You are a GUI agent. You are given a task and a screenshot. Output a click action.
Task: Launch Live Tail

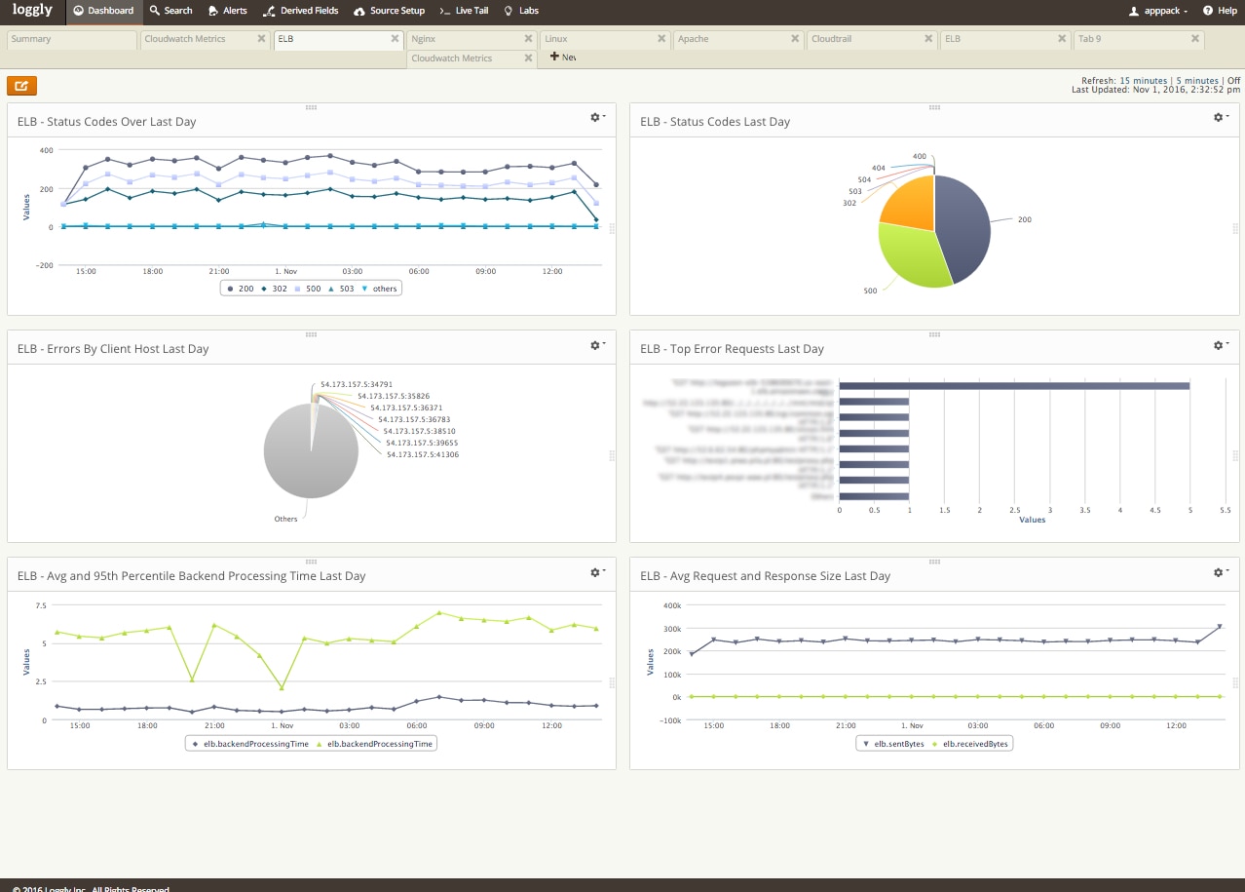click(x=464, y=11)
